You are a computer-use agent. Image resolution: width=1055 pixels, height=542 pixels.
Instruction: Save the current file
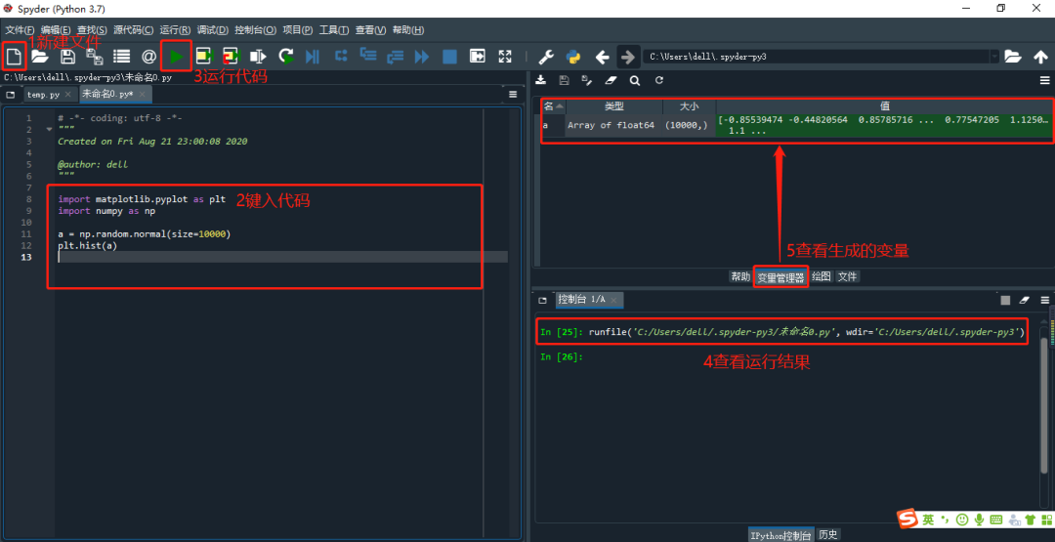click(68, 58)
